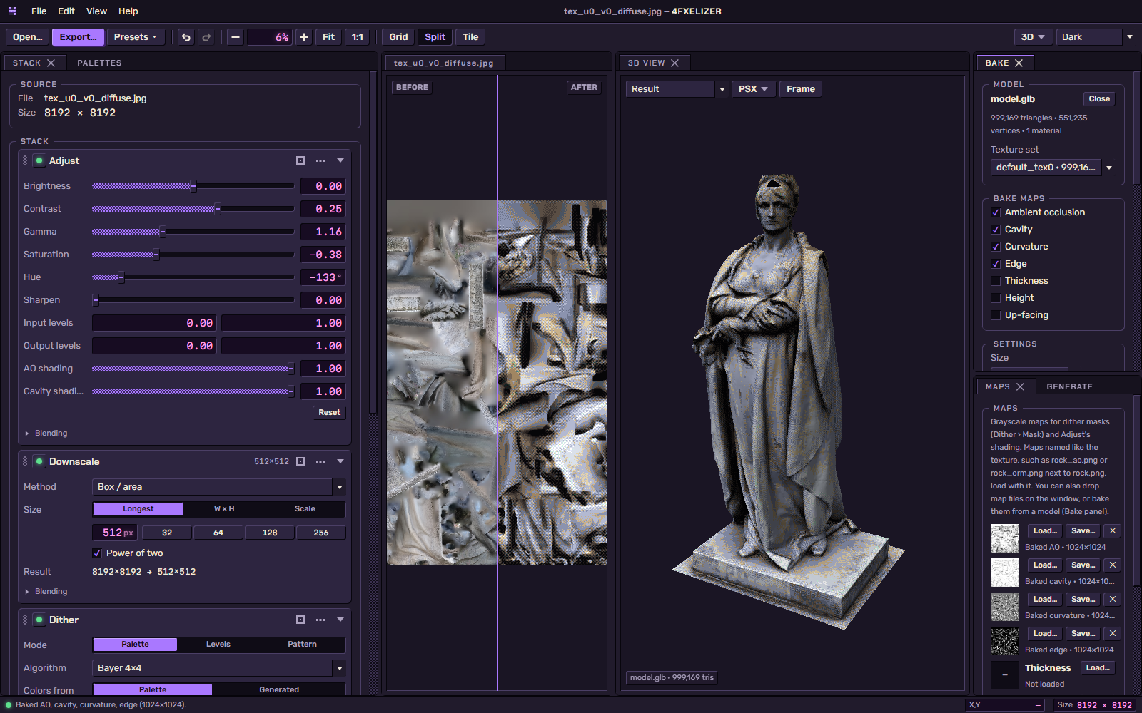The height and width of the screenshot is (713, 1142).
Task: Click the Brightness slider handle
Action: tap(193, 186)
